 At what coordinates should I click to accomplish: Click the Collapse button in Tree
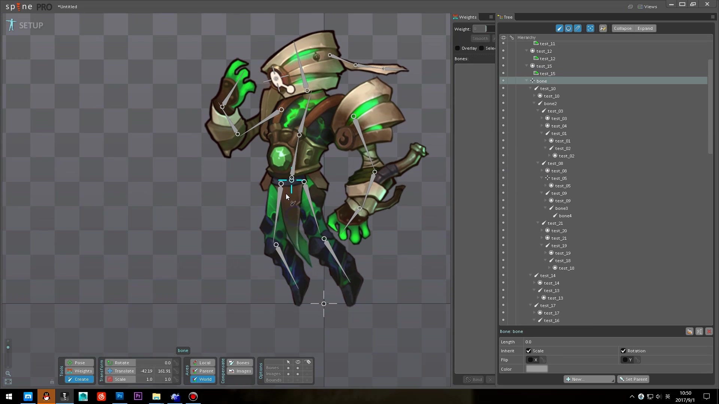pos(623,28)
